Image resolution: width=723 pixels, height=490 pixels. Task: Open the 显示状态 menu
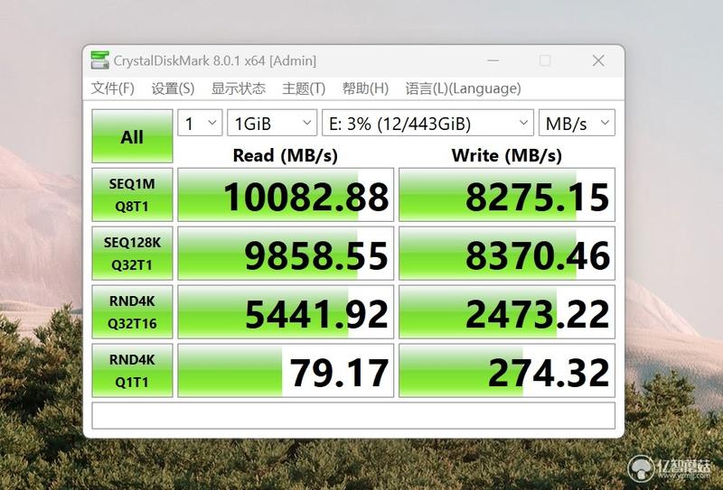click(x=239, y=88)
